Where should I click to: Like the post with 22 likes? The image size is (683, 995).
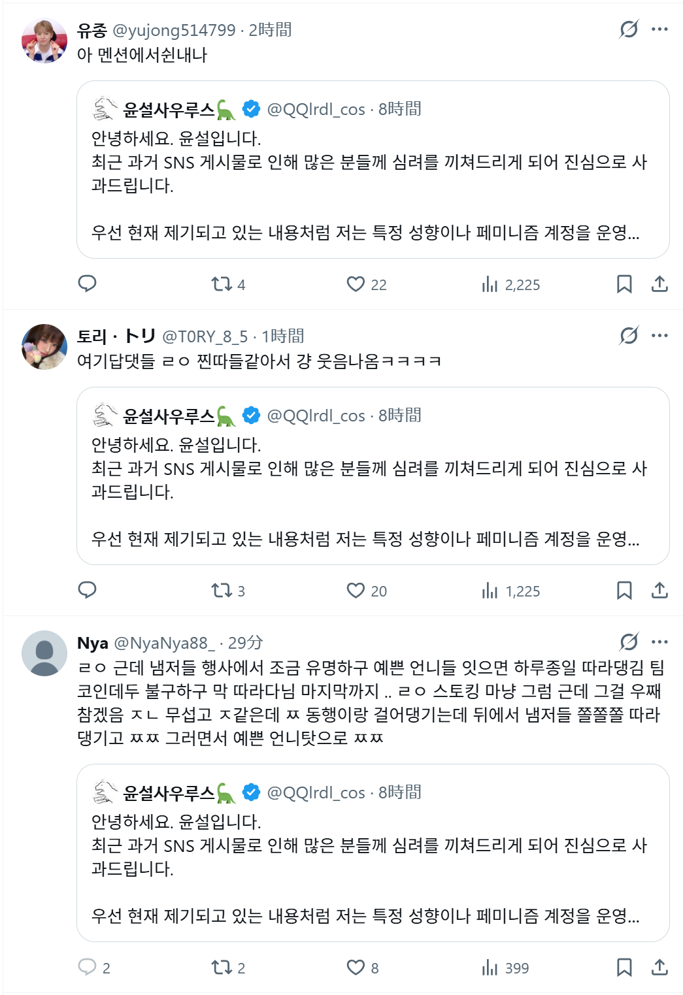(x=366, y=284)
